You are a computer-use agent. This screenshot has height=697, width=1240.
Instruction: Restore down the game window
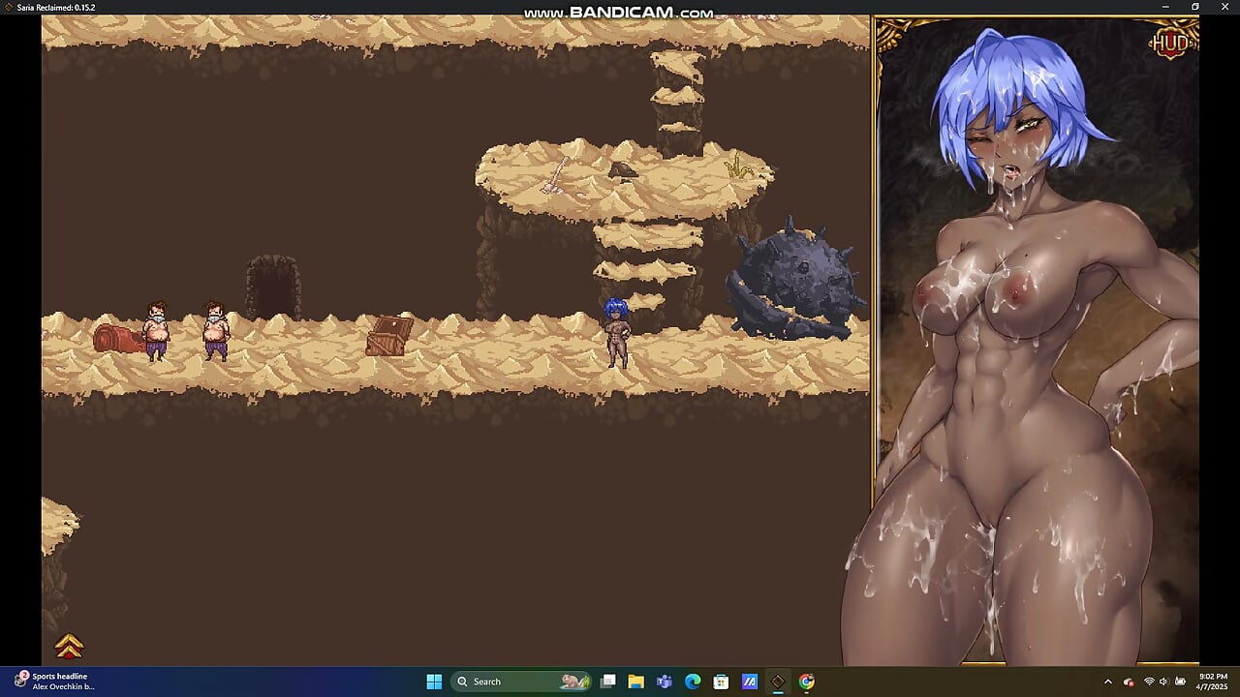click(x=1195, y=7)
